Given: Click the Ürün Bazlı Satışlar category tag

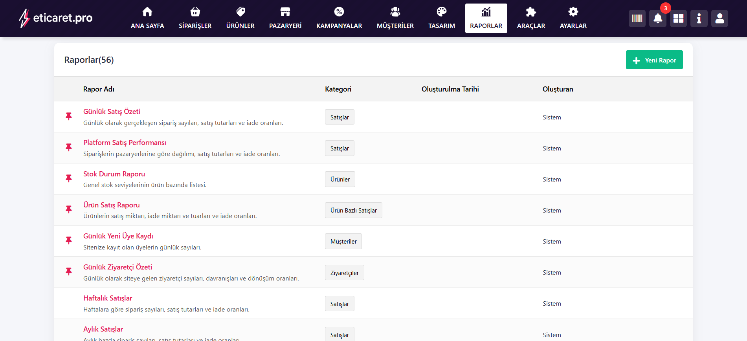Looking at the screenshot, I should pyautogui.click(x=353, y=211).
